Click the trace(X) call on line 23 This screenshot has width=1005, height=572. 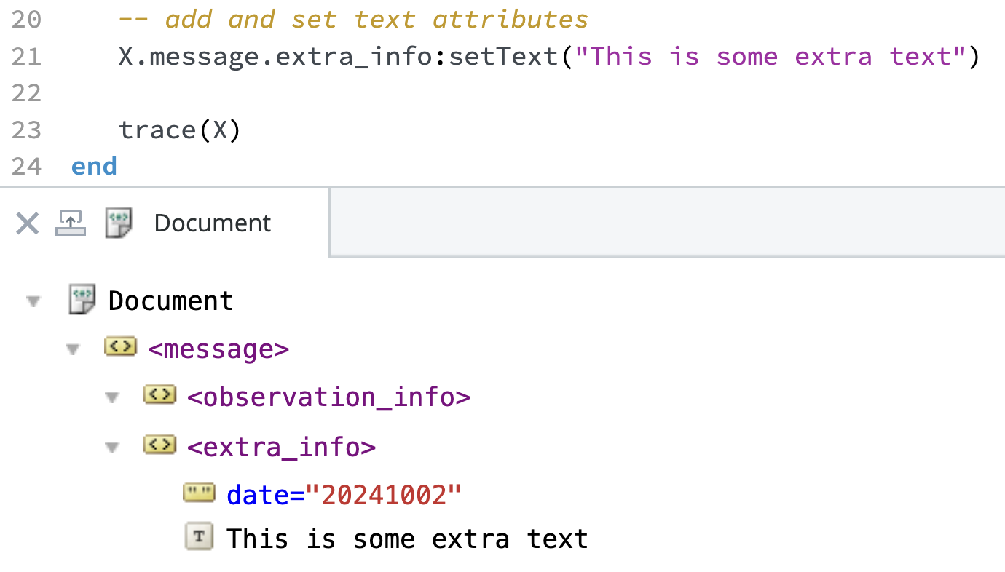(179, 130)
